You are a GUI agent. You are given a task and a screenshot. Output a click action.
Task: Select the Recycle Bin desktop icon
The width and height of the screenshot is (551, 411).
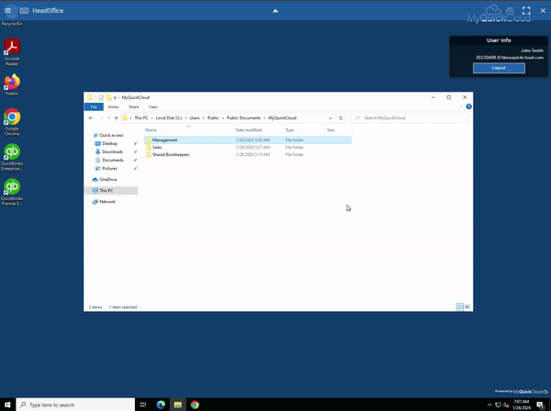[x=12, y=16]
